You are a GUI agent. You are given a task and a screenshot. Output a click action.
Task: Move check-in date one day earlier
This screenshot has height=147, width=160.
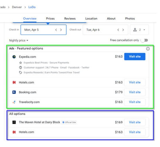(56, 30)
